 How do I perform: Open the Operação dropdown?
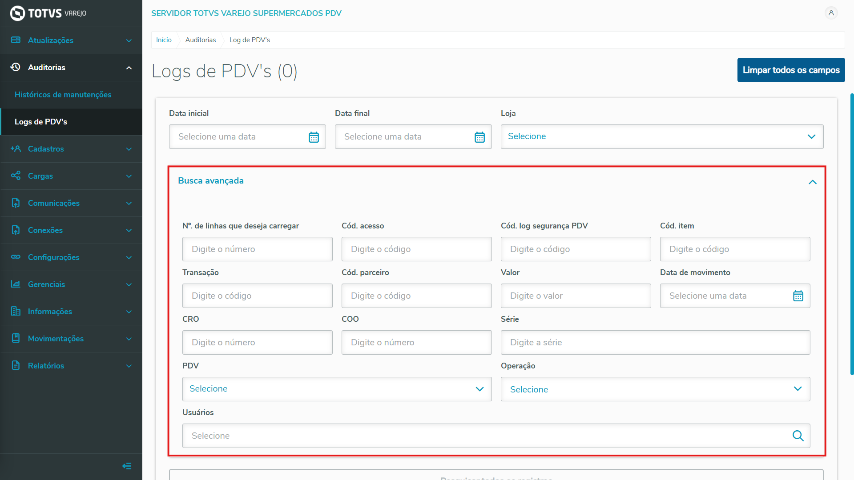pos(655,389)
